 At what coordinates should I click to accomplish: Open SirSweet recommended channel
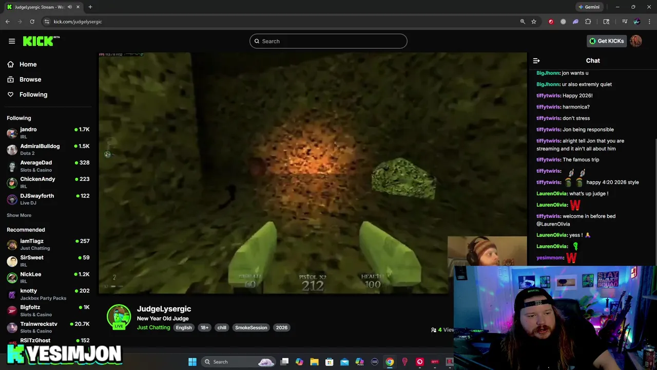[49, 261]
